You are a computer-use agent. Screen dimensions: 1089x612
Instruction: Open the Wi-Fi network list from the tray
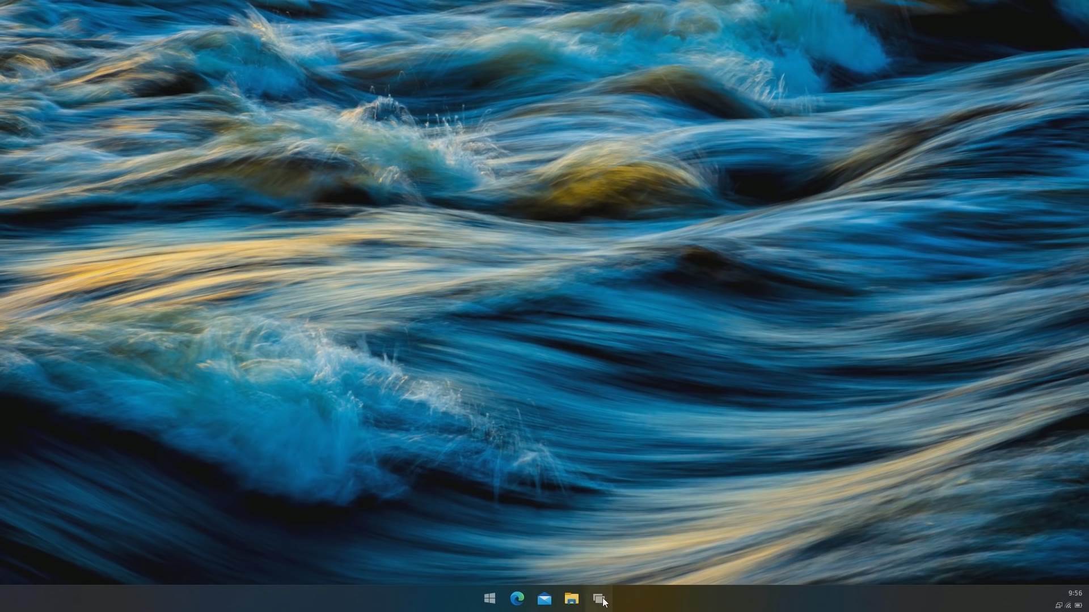(x=1067, y=605)
